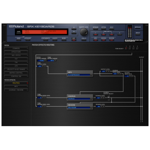The image size is (150, 150).
Task: Toggle the MFX switch in the header
Action: pyautogui.click(x=96, y=40)
